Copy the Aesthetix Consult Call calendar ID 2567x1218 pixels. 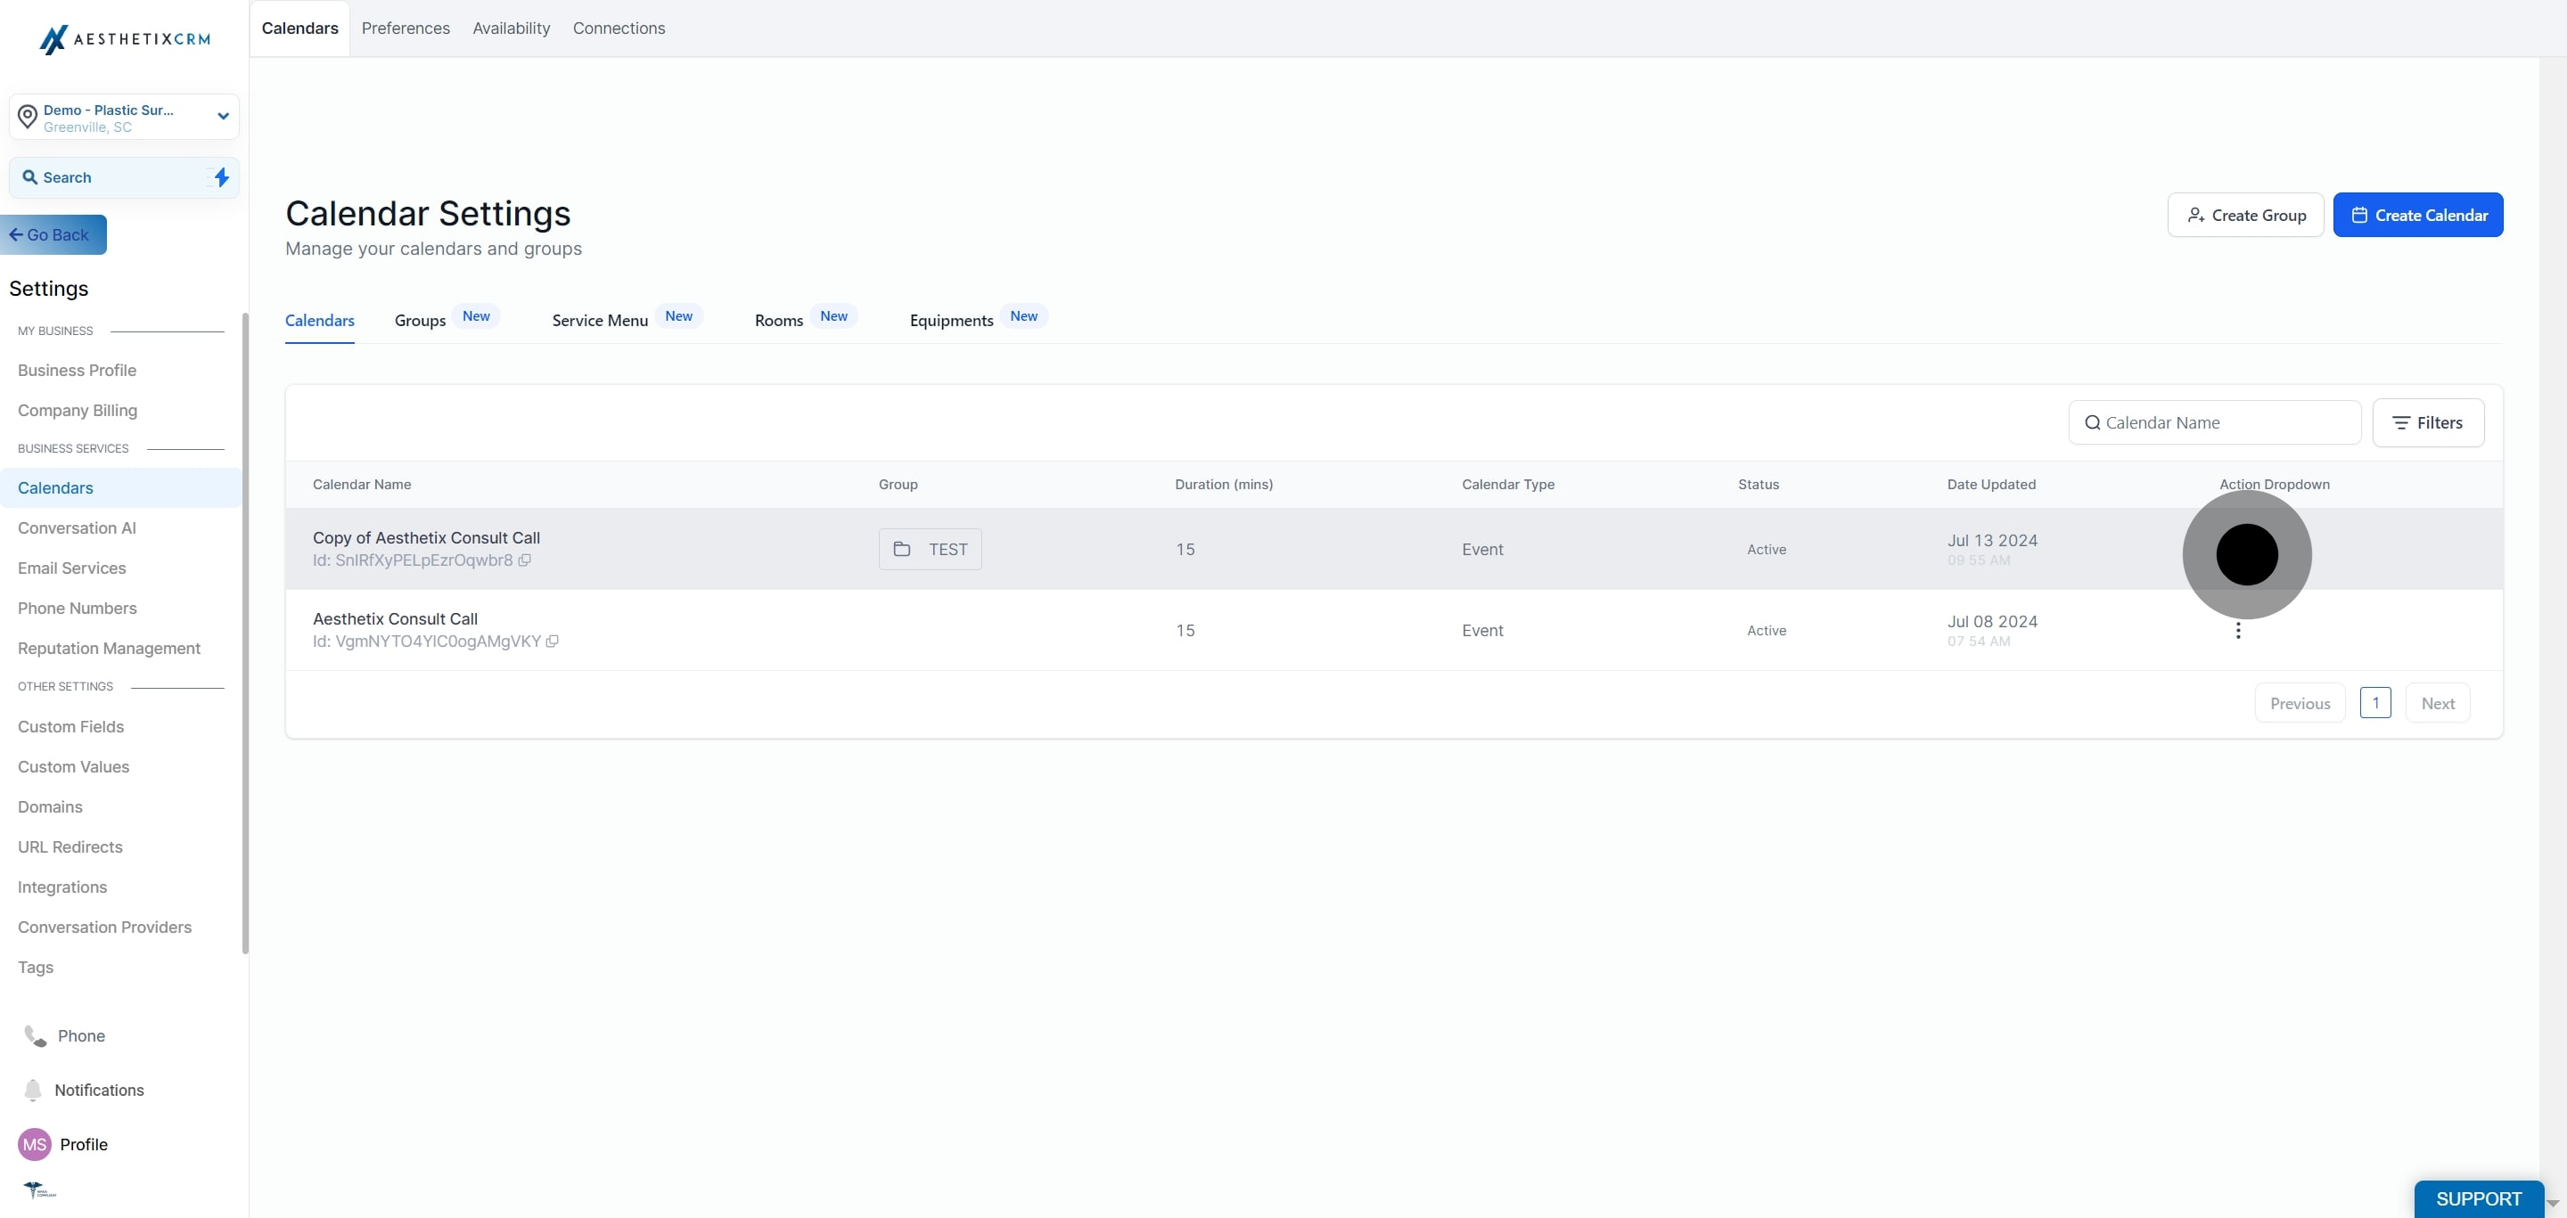click(x=552, y=642)
